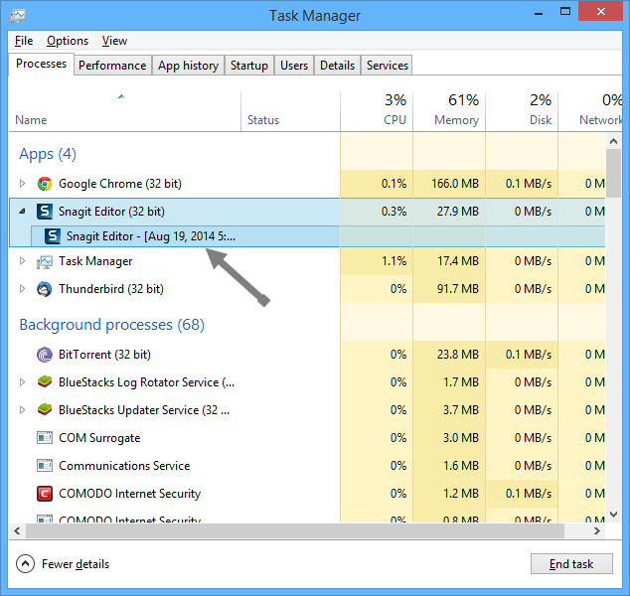Switch to the Users tab

294,65
